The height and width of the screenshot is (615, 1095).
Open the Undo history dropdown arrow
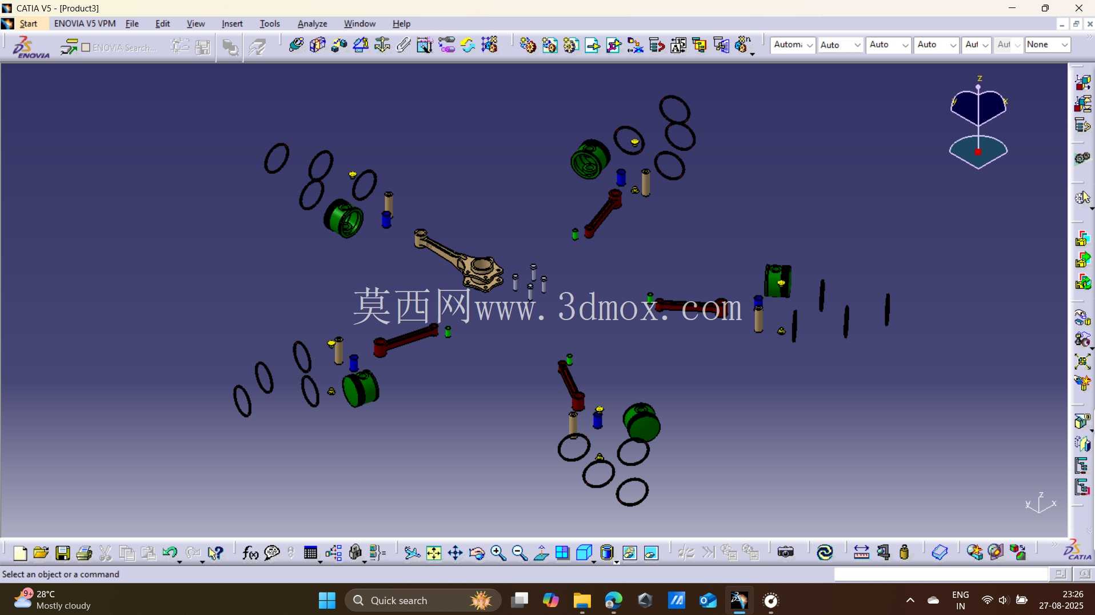pyautogui.click(x=179, y=562)
